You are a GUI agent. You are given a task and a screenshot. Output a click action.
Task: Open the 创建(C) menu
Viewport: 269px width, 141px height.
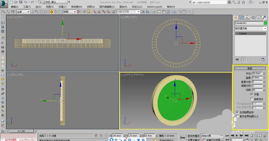(x=62, y=7)
